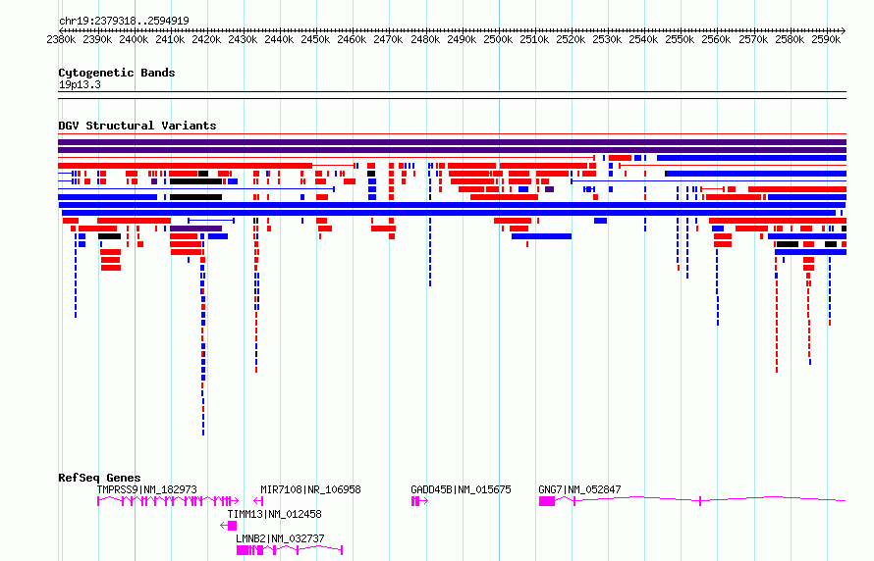Click the TMPRSS9 exon-intron gene glyph

(x=168, y=501)
